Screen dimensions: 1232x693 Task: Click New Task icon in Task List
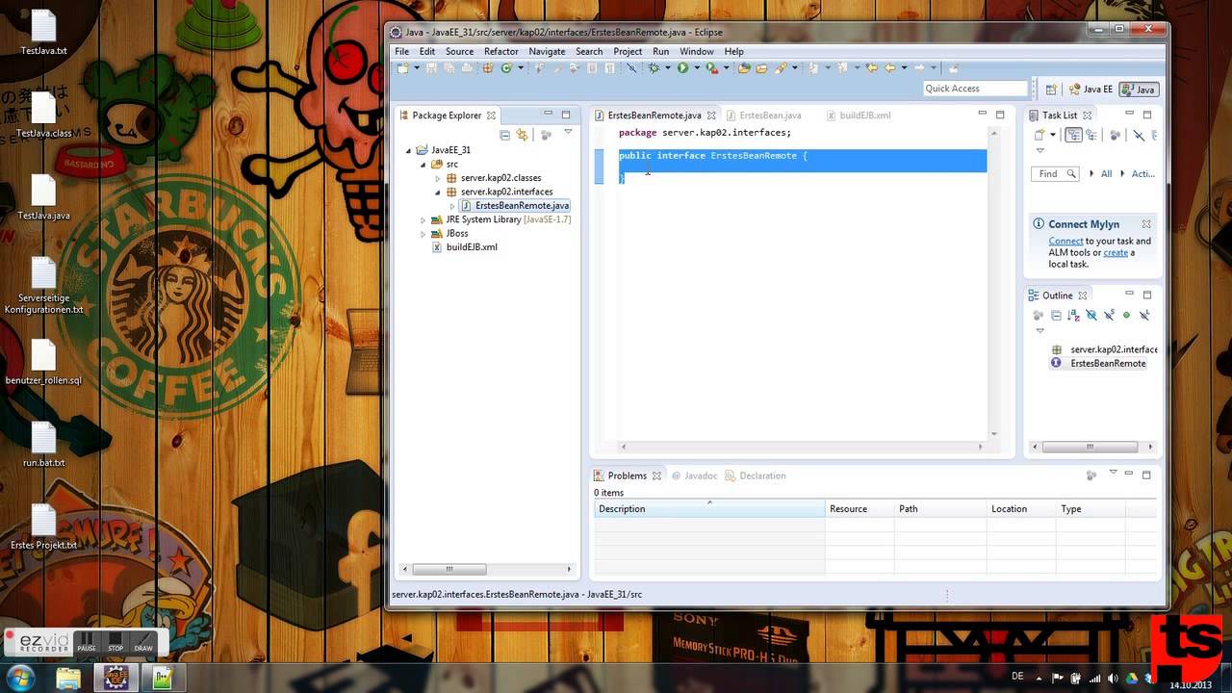[x=1039, y=135]
